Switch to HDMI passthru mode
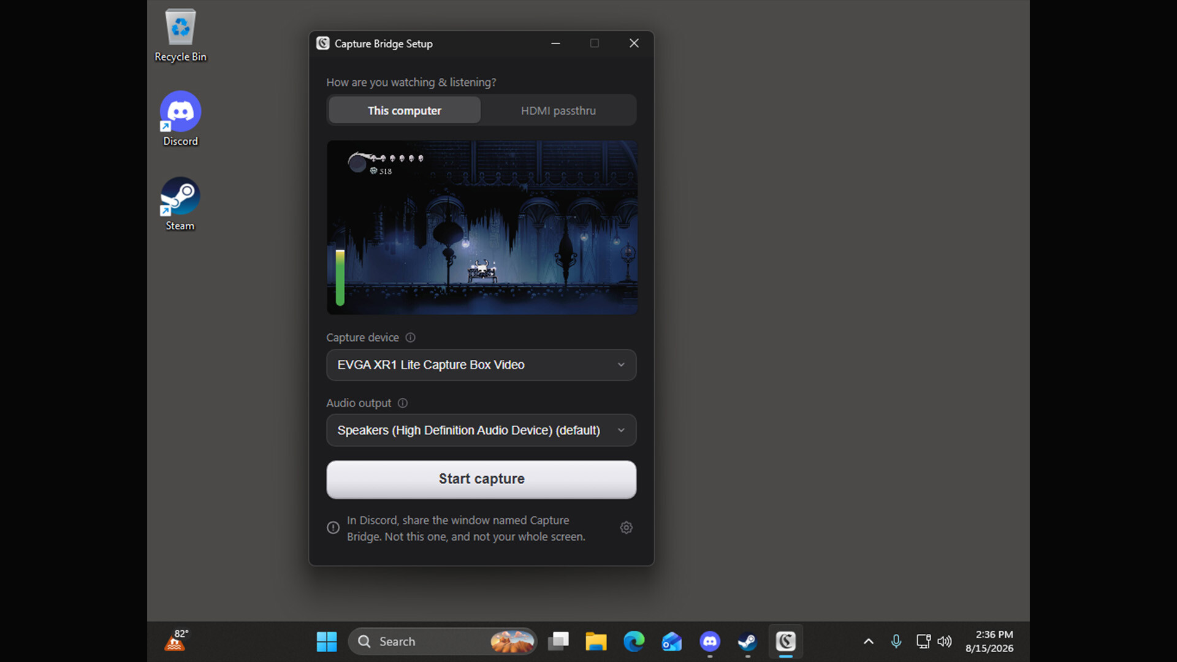 558,110
